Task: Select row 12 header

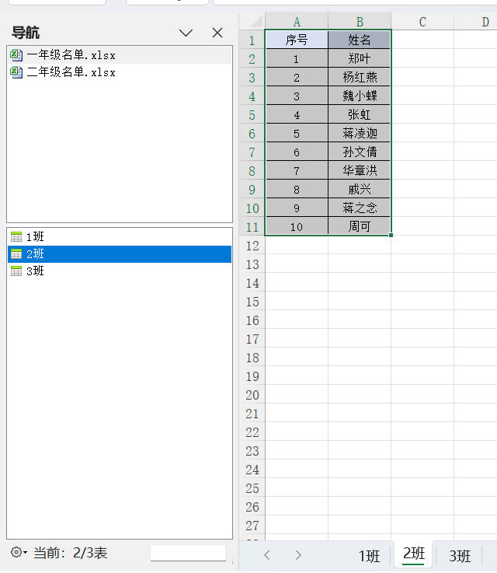Action: [252, 246]
